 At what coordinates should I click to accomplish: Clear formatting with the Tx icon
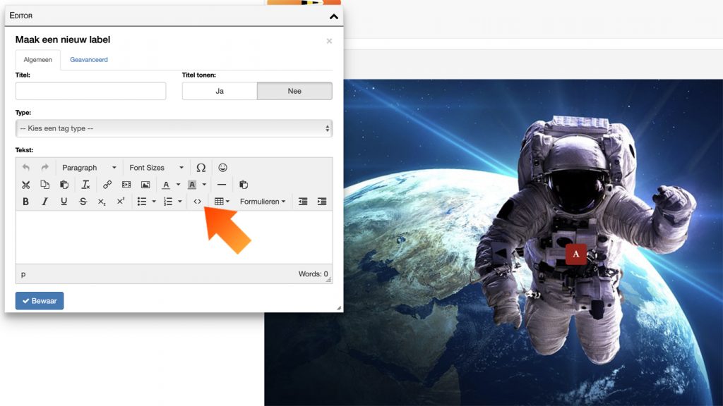pyautogui.click(x=85, y=185)
